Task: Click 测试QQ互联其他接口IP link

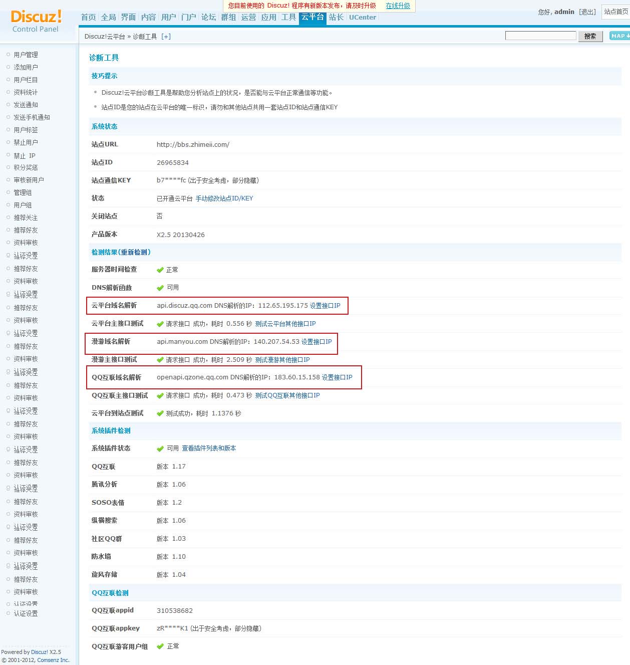Action: coord(287,395)
